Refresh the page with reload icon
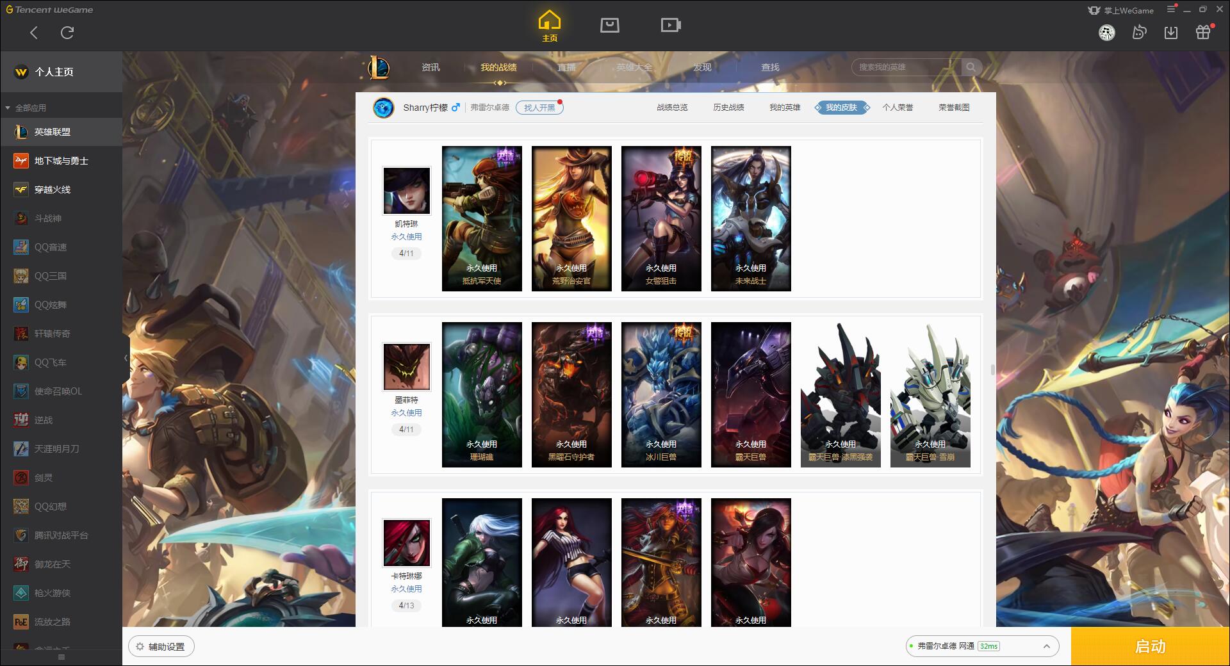 click(67, 33)
